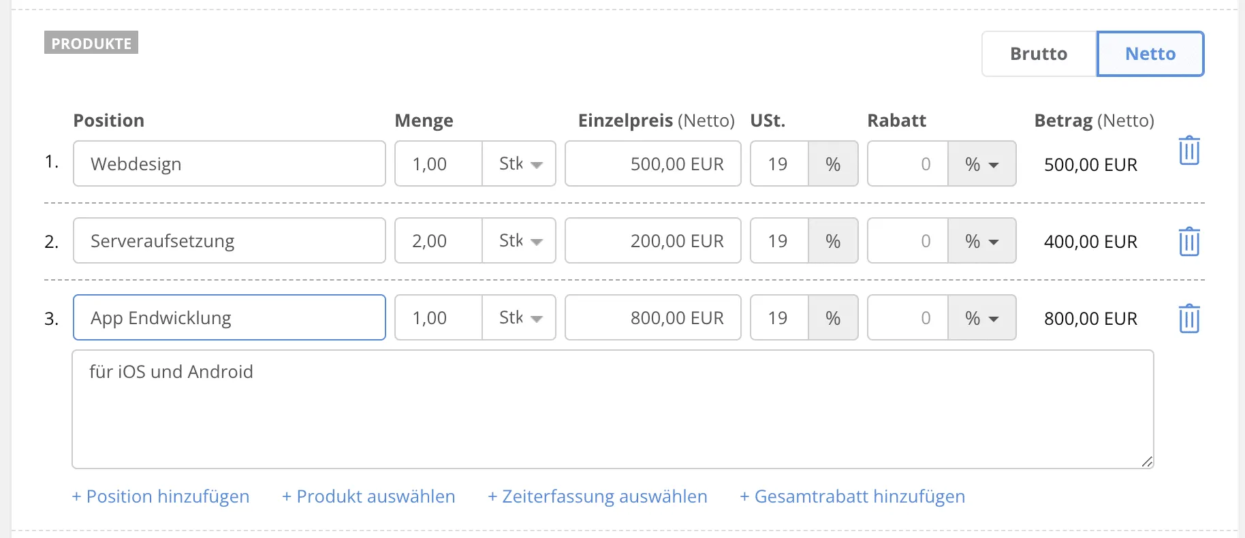
Task: Open Rabatt type dropdown for Webdesign
Action: (981, 164)
